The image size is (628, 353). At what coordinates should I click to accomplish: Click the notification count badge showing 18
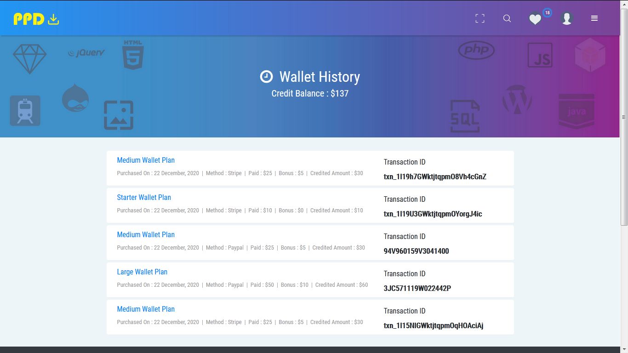point(547,13)
